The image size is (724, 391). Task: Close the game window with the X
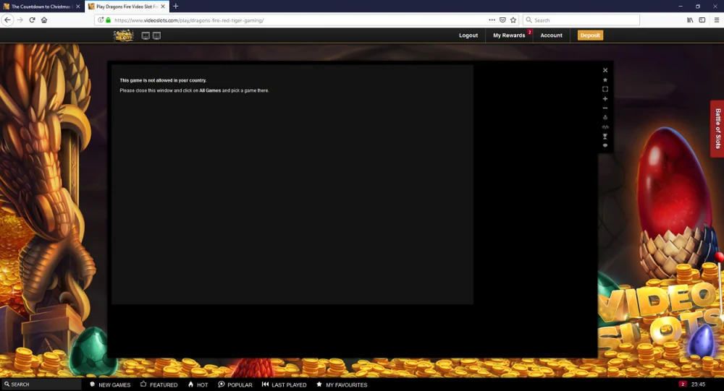point(605,70)
